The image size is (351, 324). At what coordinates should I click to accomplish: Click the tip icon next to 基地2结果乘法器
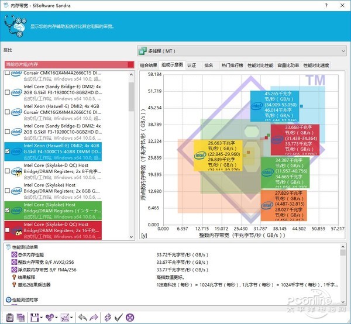click(x=14, y=285)
